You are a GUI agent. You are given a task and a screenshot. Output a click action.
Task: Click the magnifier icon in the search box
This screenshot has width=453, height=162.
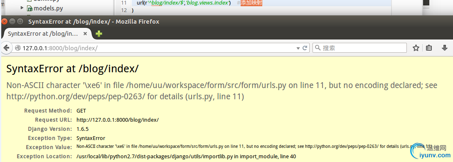318,48
